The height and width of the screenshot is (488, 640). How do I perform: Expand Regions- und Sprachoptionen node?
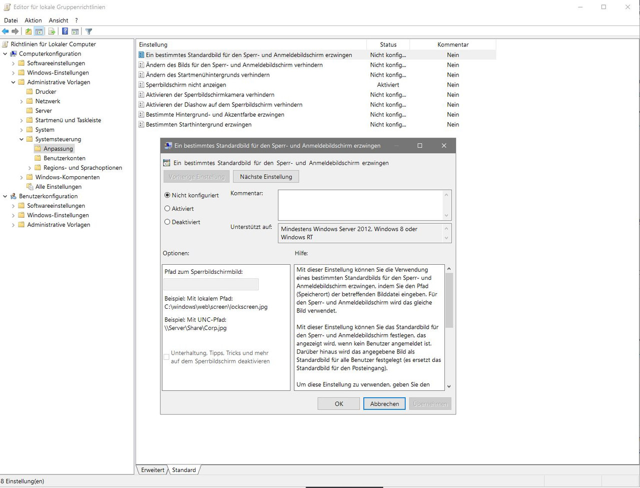pos(29,168)
